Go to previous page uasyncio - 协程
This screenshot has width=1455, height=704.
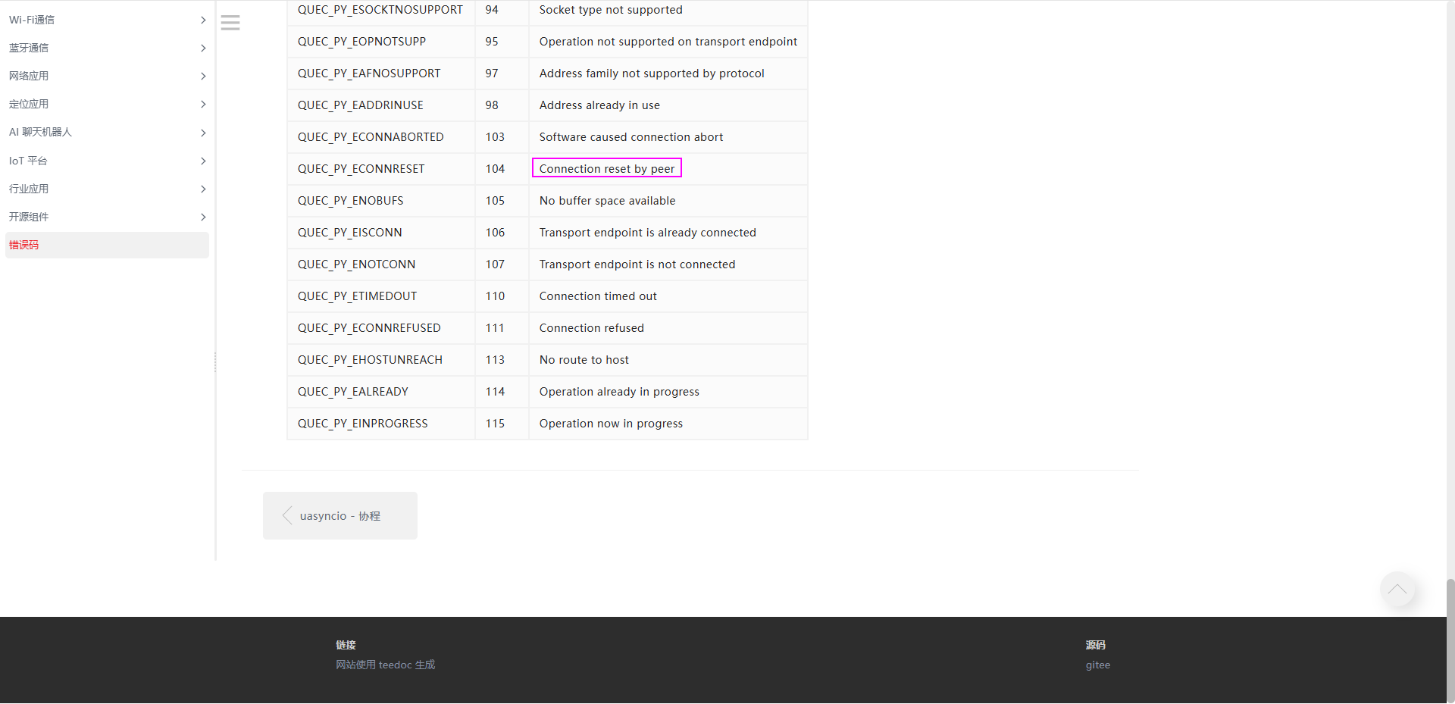pos(339,516)
